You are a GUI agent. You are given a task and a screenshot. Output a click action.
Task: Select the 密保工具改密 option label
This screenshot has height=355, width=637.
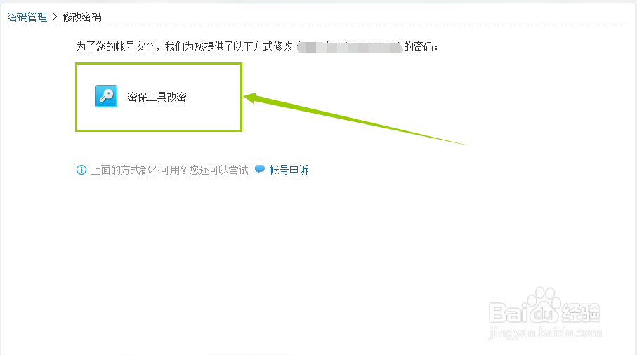[x=157, y=97]
